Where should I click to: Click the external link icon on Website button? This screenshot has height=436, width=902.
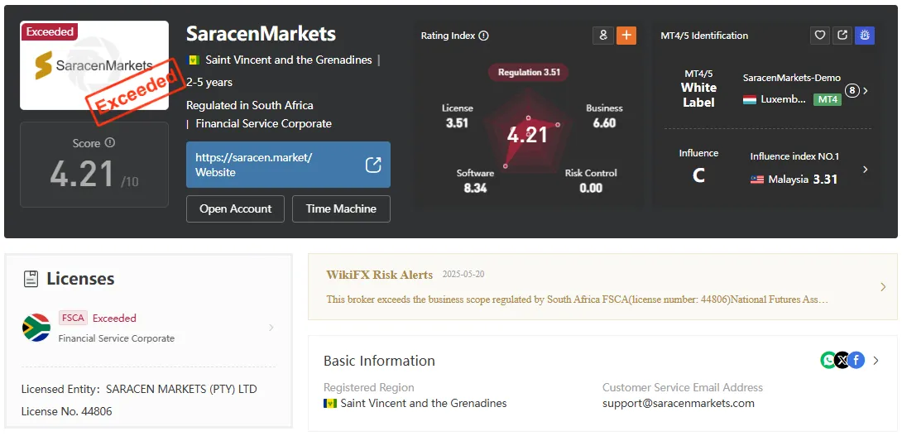point(373,165)
